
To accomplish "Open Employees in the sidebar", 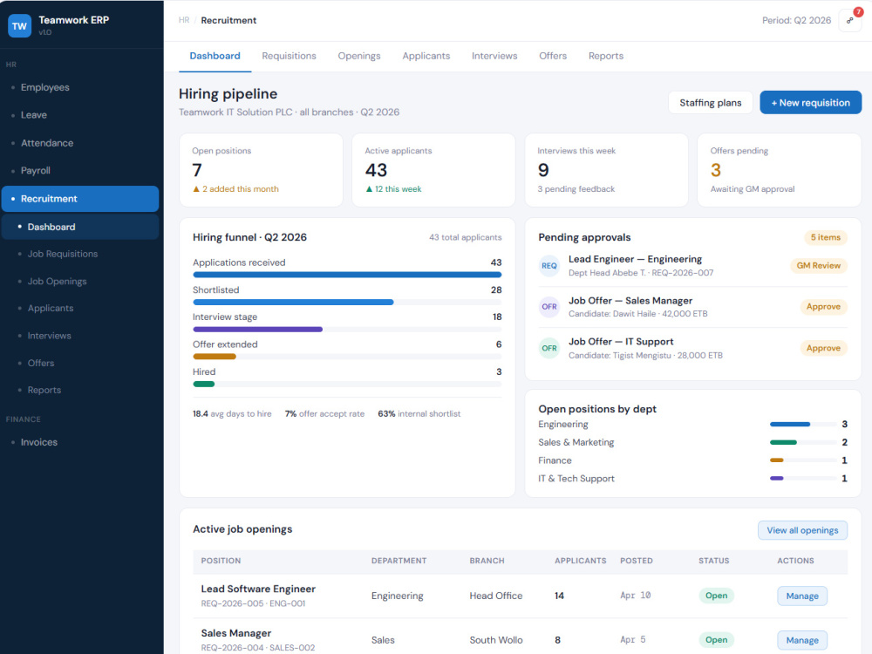I will coord(80,87).
